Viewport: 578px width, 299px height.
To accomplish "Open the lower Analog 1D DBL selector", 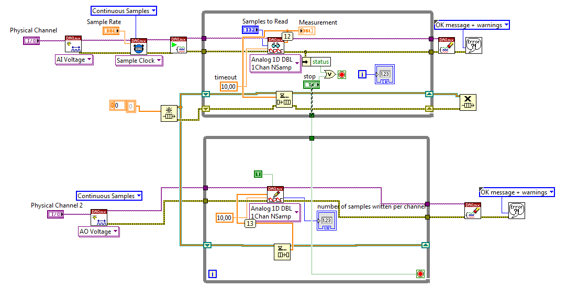I will pyautogui.click(x=275, y=212).
